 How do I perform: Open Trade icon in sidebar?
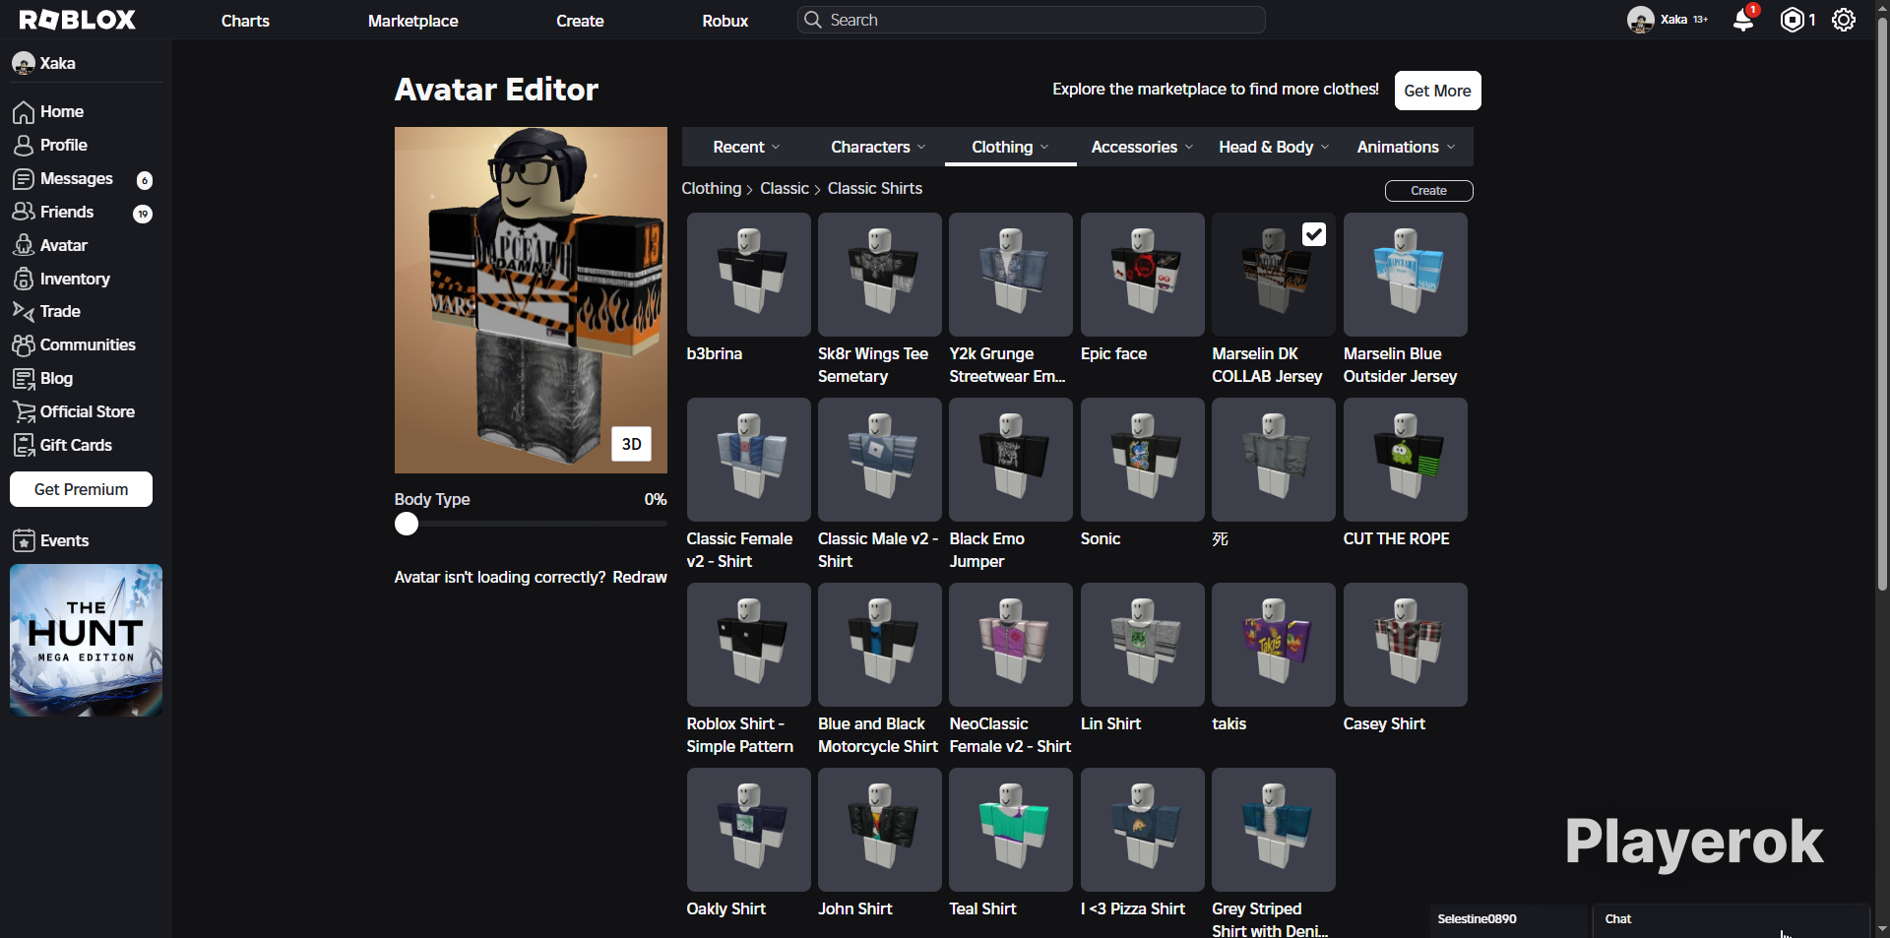24,312
